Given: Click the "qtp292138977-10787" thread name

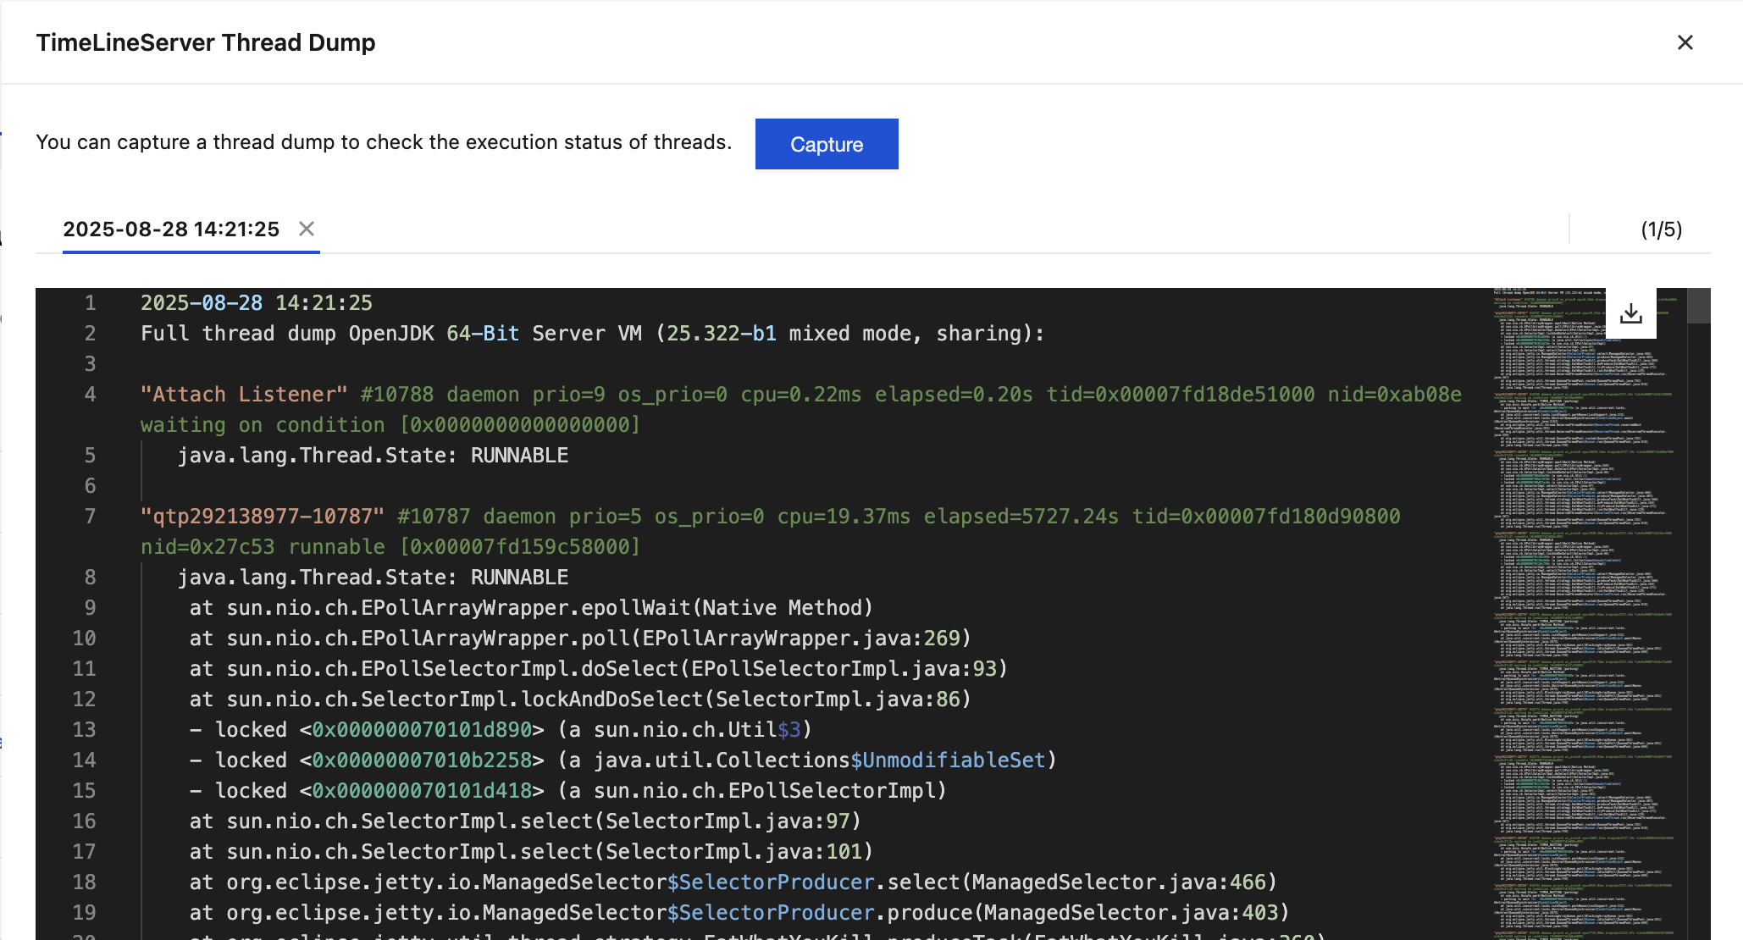Looking at the screenshot, I should coord(263,517).
